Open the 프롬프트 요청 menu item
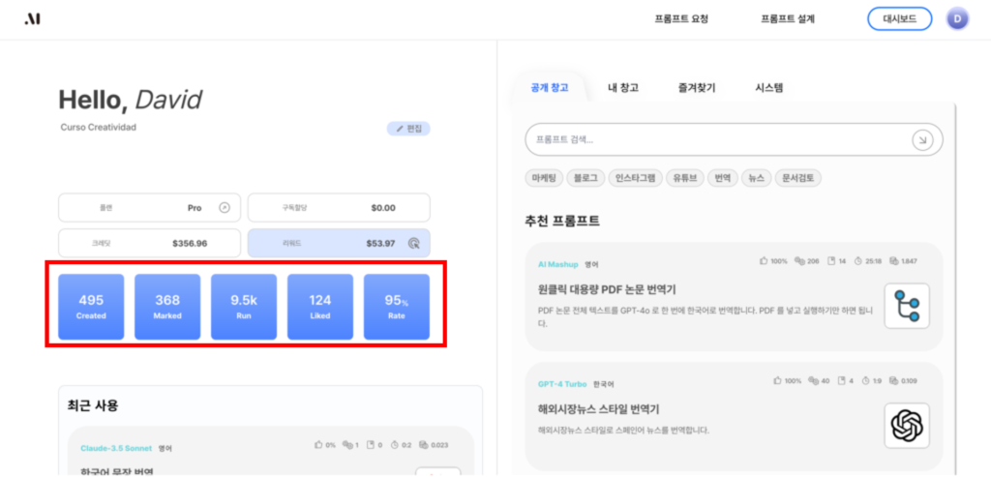Screen dimensions: 991x477 tap(680, 19)
